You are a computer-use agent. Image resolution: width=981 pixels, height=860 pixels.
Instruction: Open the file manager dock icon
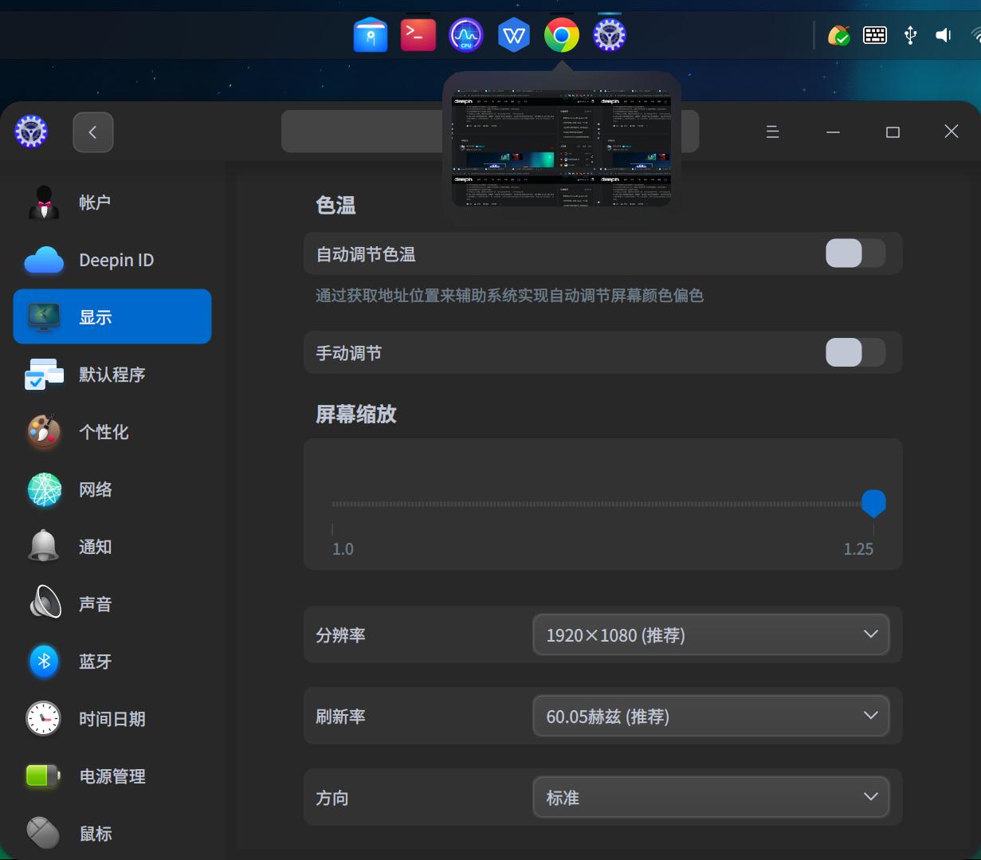371,35
